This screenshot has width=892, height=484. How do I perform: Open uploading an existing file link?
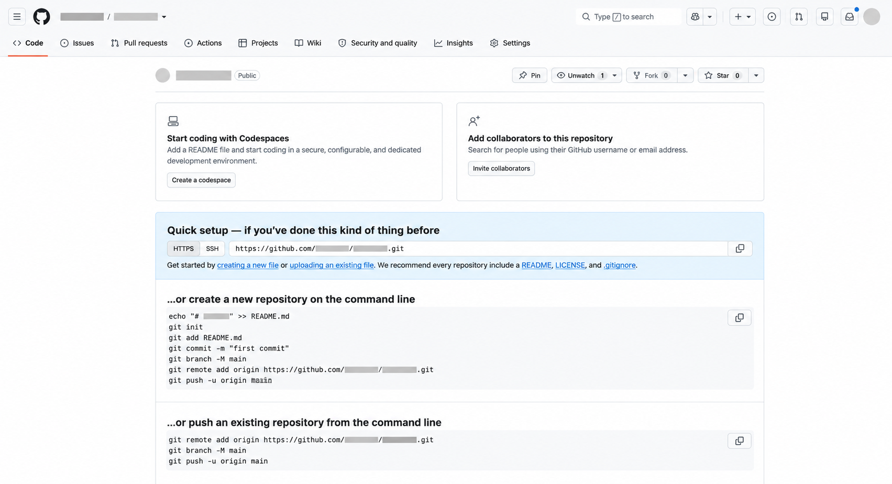pos(332,265)
